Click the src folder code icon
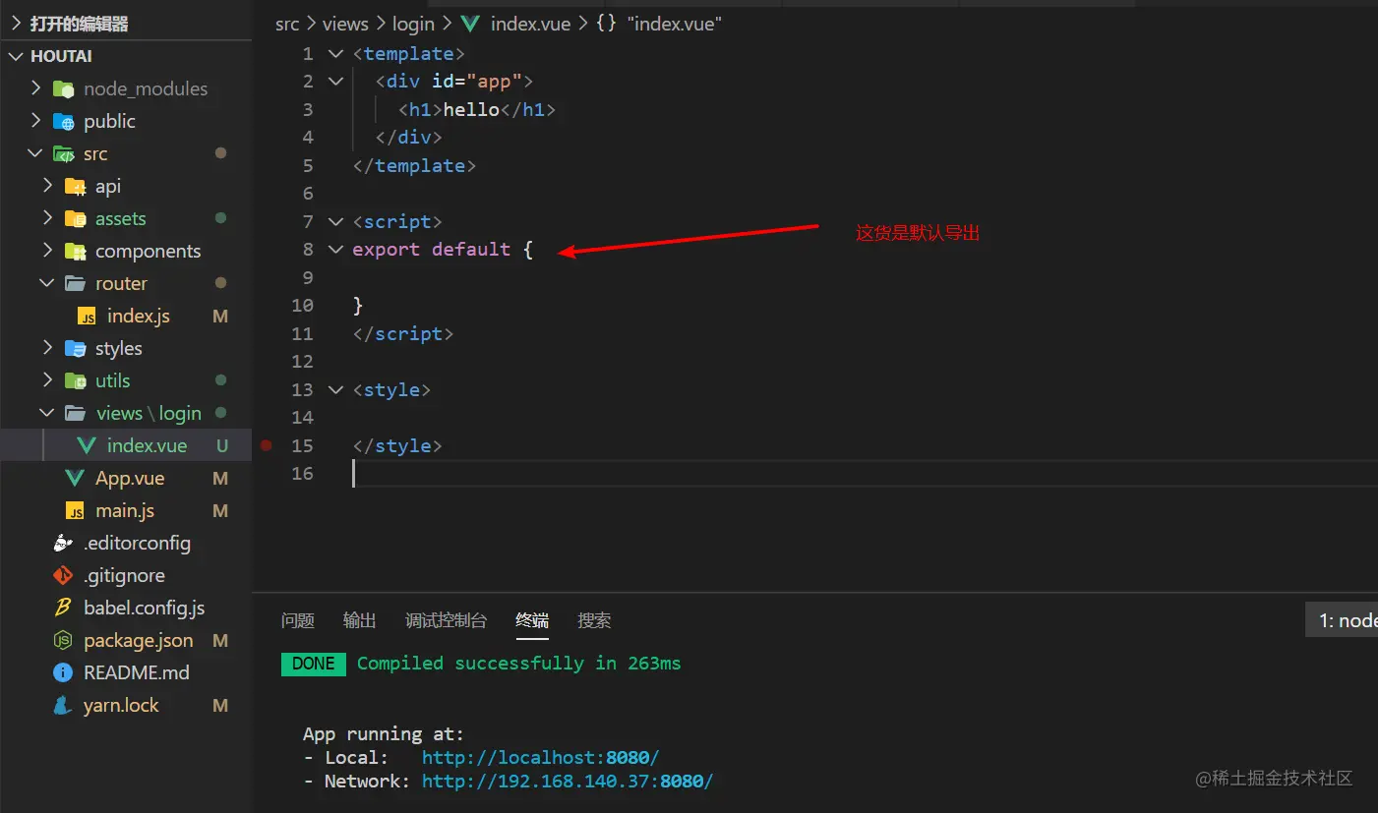Viewport: 1378px width, 813px height. (64, 154)
